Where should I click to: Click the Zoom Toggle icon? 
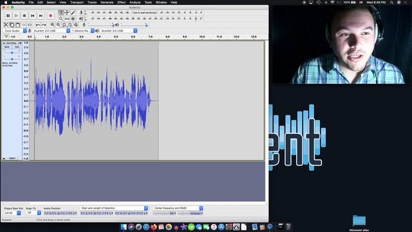[x=76, y=24]
